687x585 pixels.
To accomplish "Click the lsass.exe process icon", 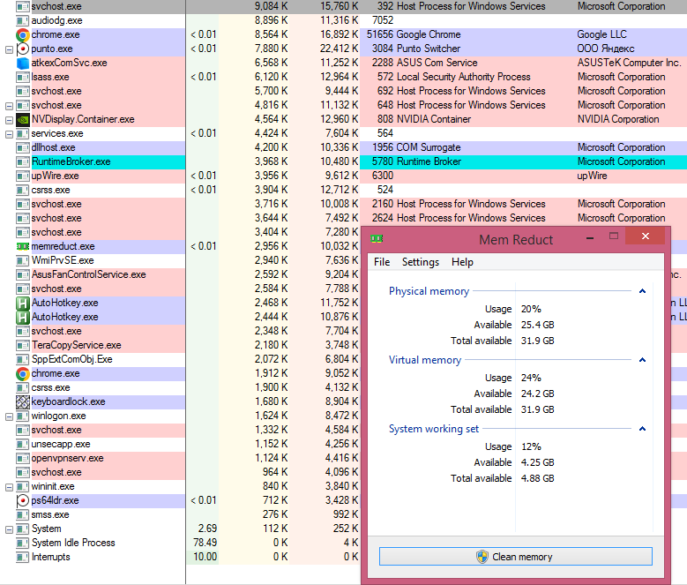I will (x=23, y=78).
